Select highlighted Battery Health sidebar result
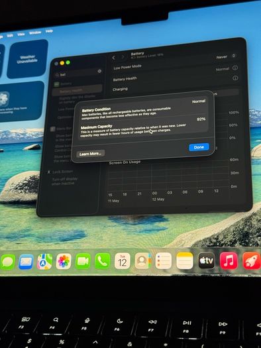The image size is (261, 348). click(77, 91)
